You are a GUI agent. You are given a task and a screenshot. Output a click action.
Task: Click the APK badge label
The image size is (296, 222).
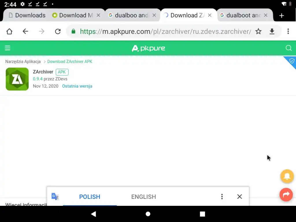tap(62, 72)
